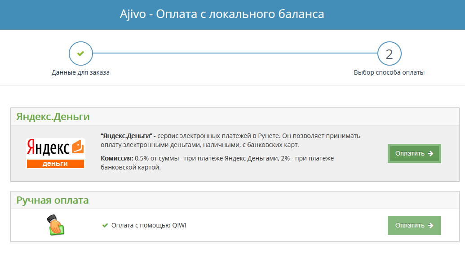Click the Комиссия description text
The height and width of the screenshot is (254, 465).
[217, 163]
